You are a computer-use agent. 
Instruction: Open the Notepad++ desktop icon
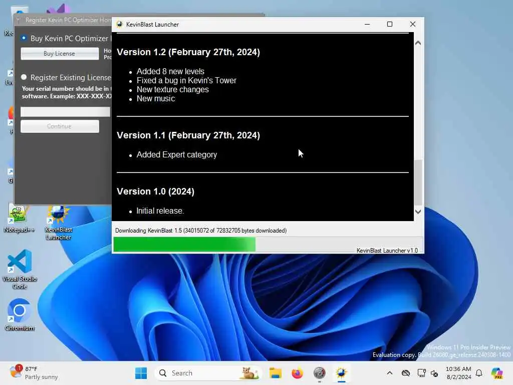[x=19, y=218]
